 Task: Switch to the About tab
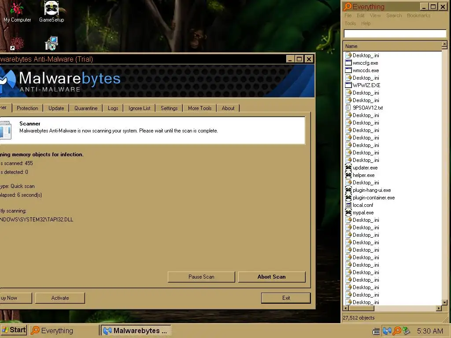[x=228, y=108]
